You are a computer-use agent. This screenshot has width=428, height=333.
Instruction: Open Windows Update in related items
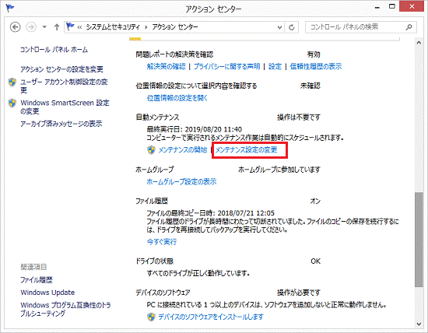tap(47, 293)
